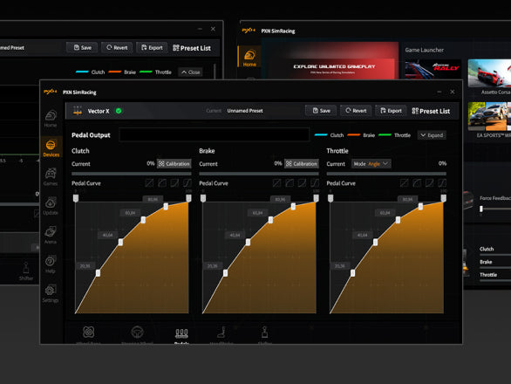Image resolution: width=511 pixels, height=384 pixels.
Task: Open the Throttle Mode Angle dropdown
Action: (x=371, y=164)
